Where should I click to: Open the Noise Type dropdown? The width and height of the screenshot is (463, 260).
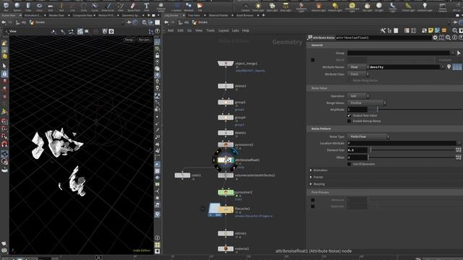[368, 136]
